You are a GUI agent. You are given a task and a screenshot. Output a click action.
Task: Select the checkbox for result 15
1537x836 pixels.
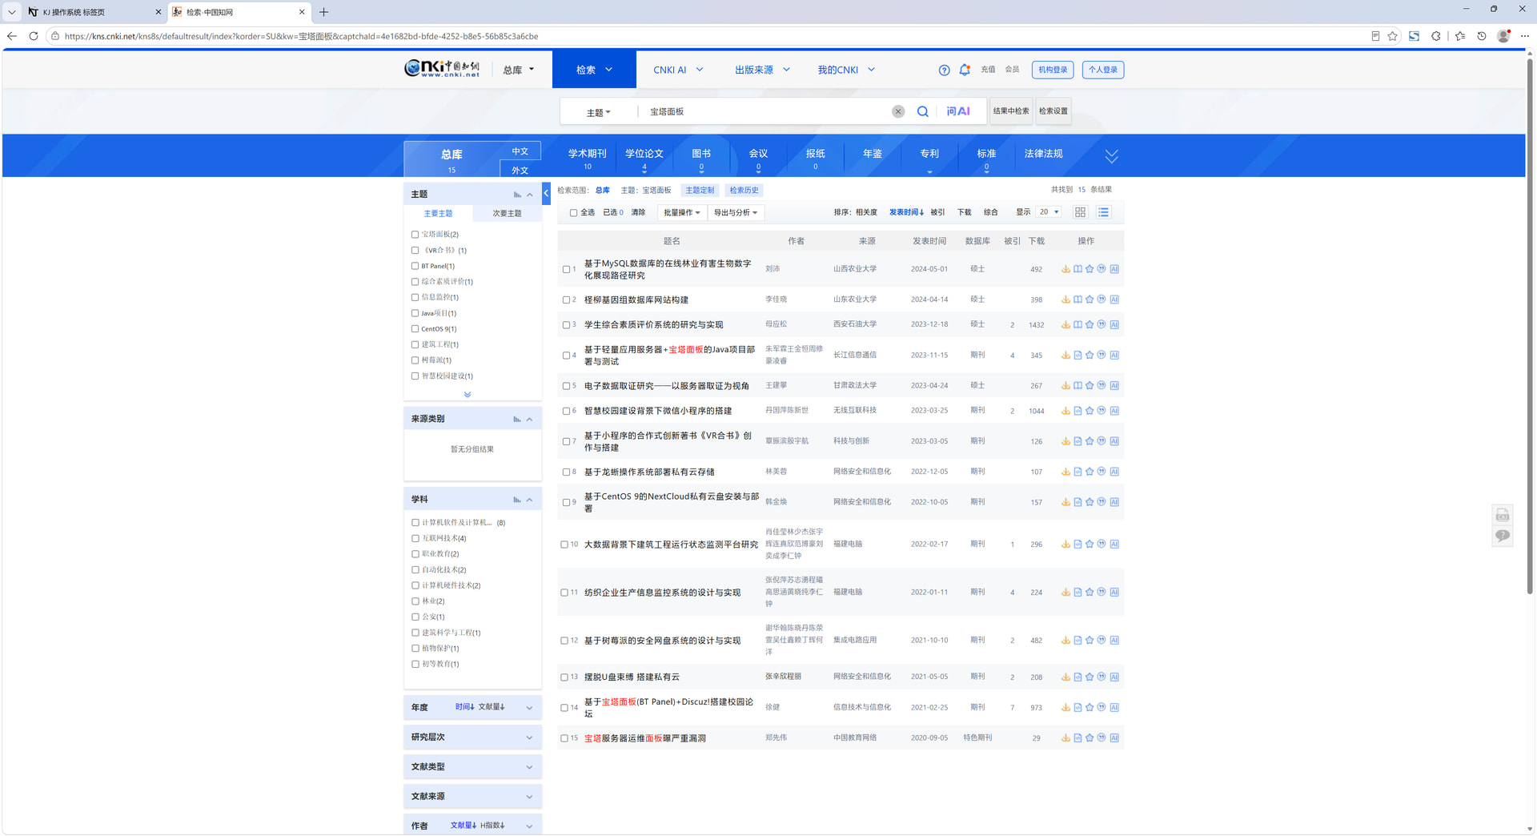564,738
